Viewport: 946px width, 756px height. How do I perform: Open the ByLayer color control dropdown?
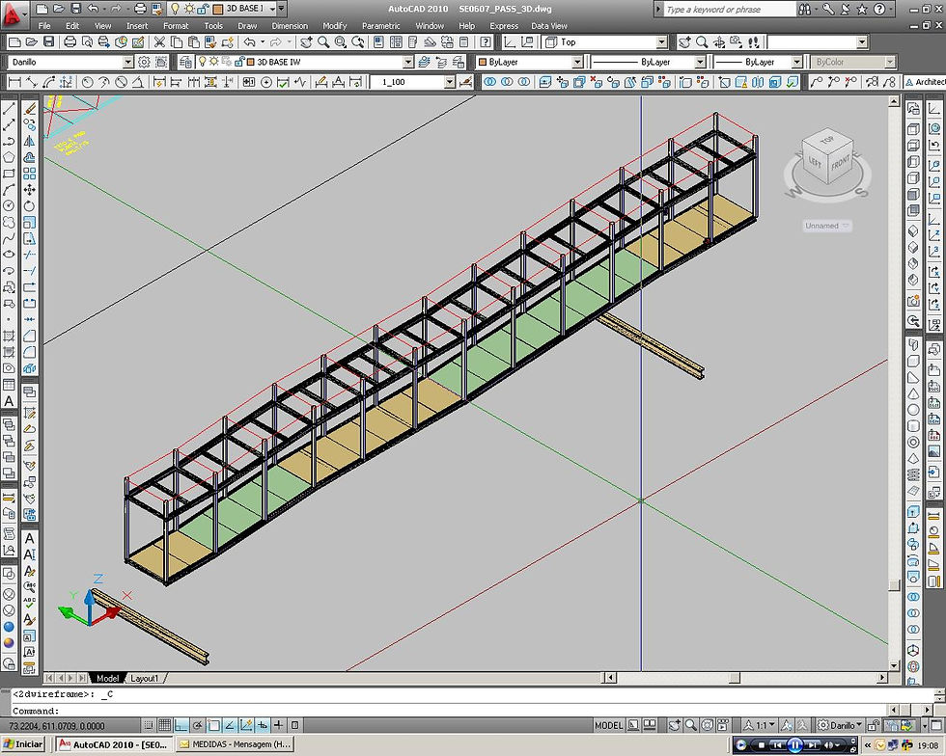[577, 62]
